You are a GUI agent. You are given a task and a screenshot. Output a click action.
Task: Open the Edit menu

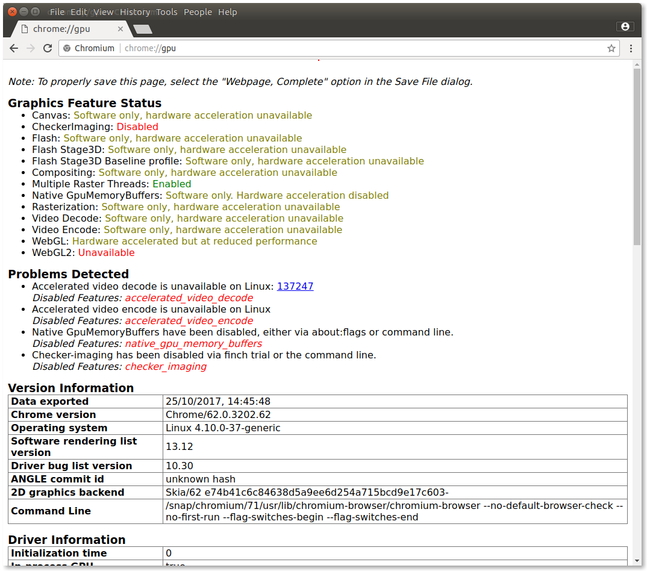point(78,12)
